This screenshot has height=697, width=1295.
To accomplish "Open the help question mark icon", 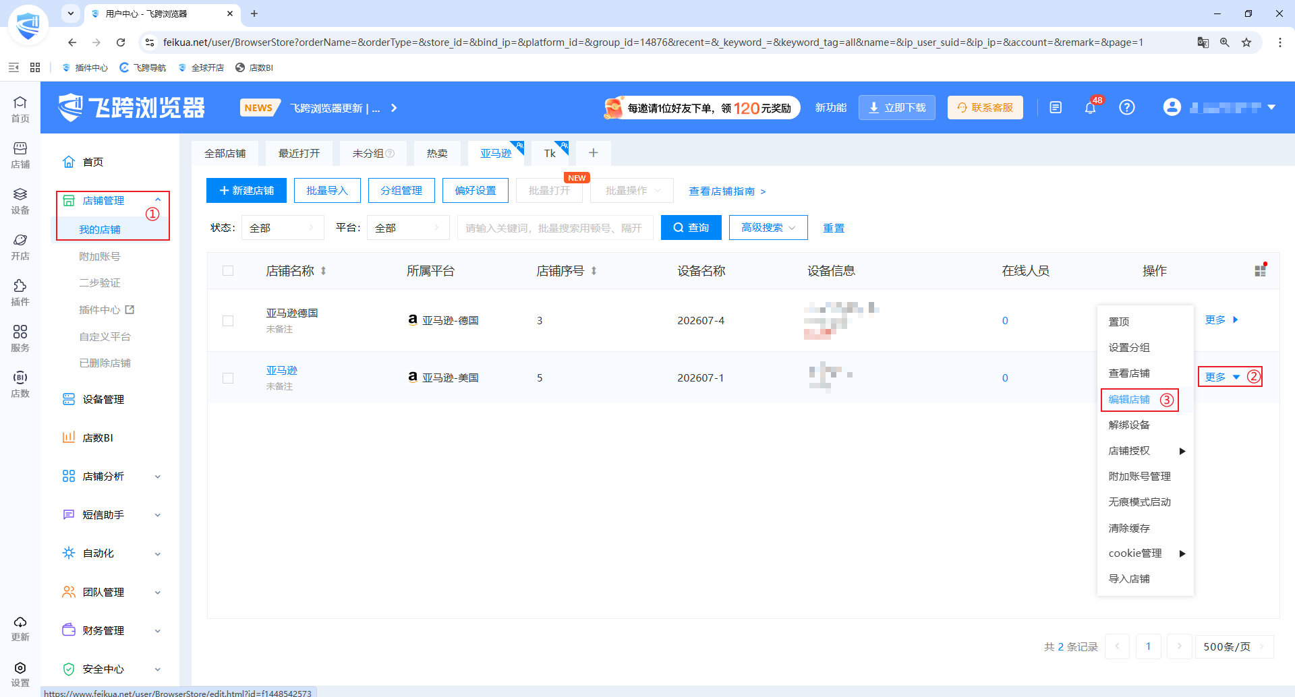I will 1127,107.
